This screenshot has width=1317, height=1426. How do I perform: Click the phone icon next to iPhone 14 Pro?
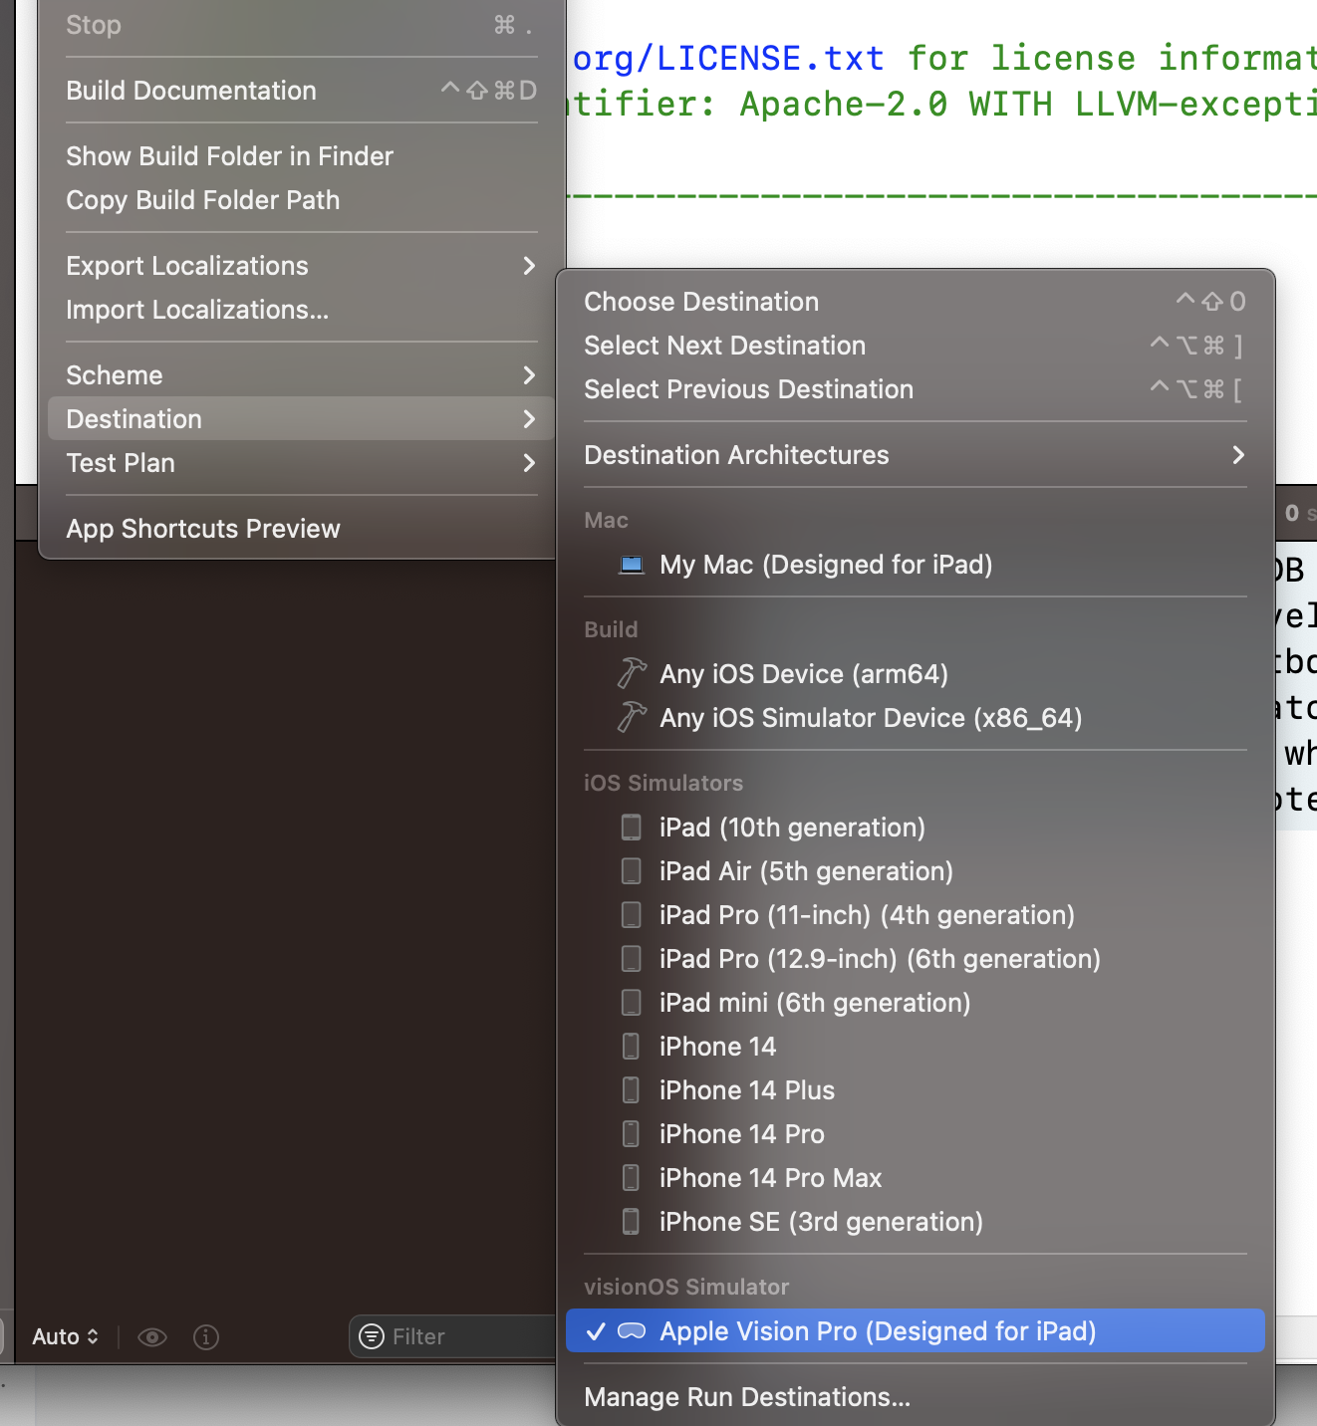pos(632,1134)
